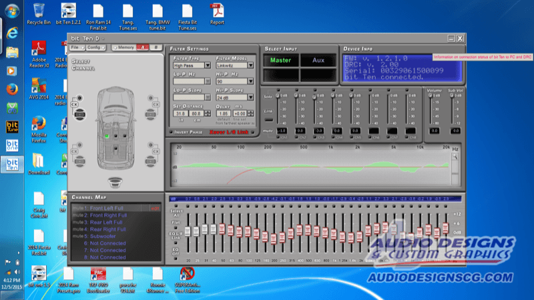
Task: Click the magnifier zoom icon on frequency graph
Action: pyautogui.click(x=455, y=157)
